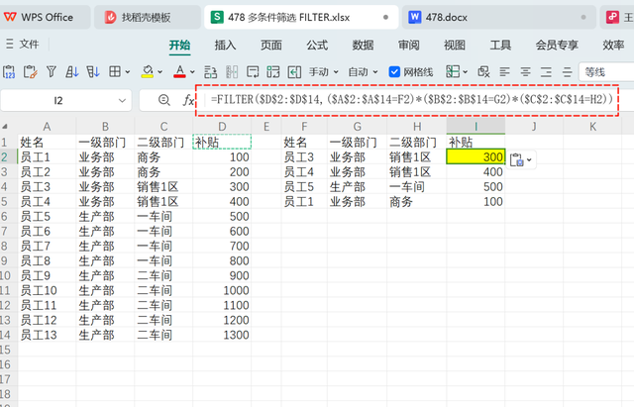Expand the Name Box dropdown arrow
This screenshot has width=634, height=407.
(x=122, y=100)
